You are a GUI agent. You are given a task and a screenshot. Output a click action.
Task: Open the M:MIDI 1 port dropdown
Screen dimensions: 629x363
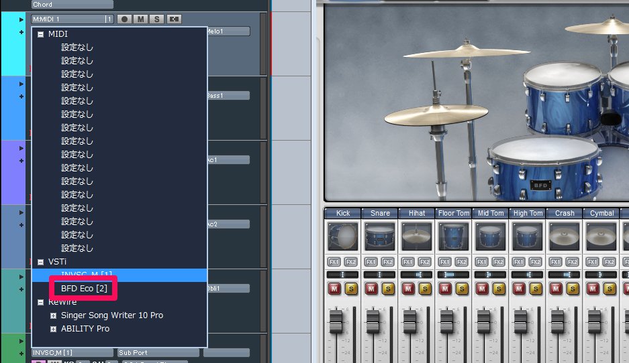pyautogui.click(x=72, y=19)
